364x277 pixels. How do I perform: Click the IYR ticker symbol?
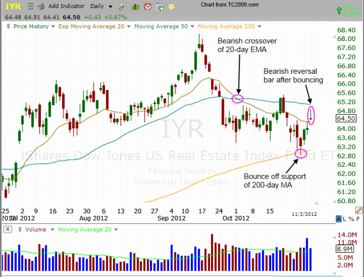13,6
